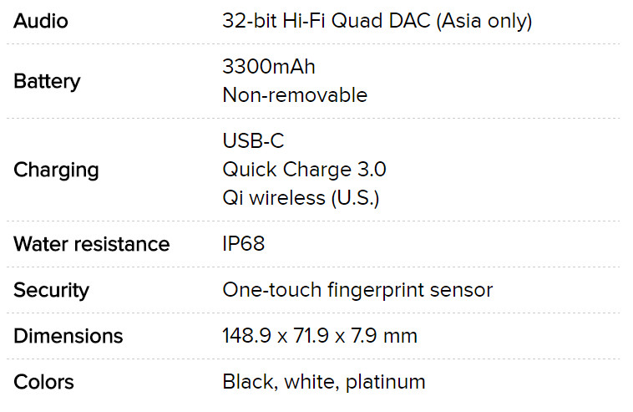This screenshot has width=633, height=412.
Task: Click the Quick Charge 3.0 text
Action: pos(304,170)
